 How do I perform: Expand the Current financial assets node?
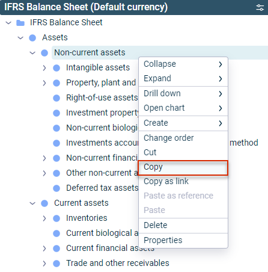(x=44, y=249)
